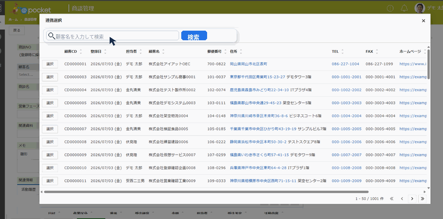Jump to last page arrow

point(422,199)
